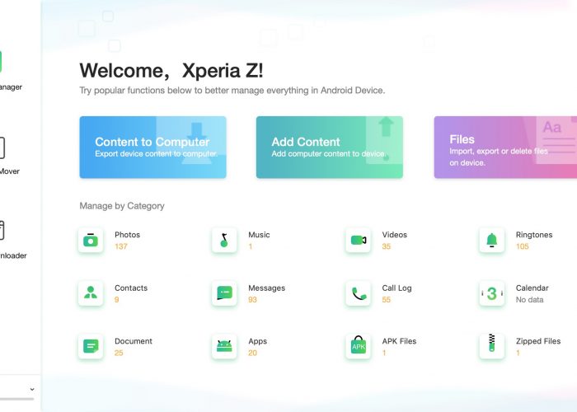Click the Calendar No data text
Screen dimensions: 577x412
(529, 300)
